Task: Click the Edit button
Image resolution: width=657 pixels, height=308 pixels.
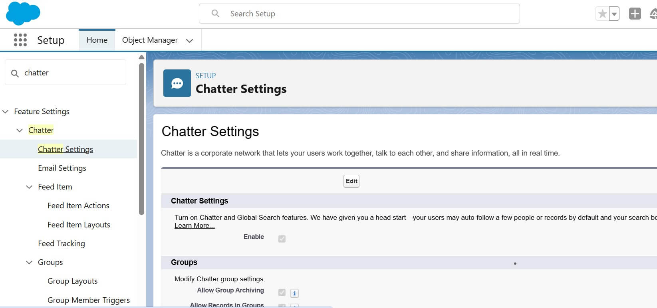Action: [x=351, y=181]
